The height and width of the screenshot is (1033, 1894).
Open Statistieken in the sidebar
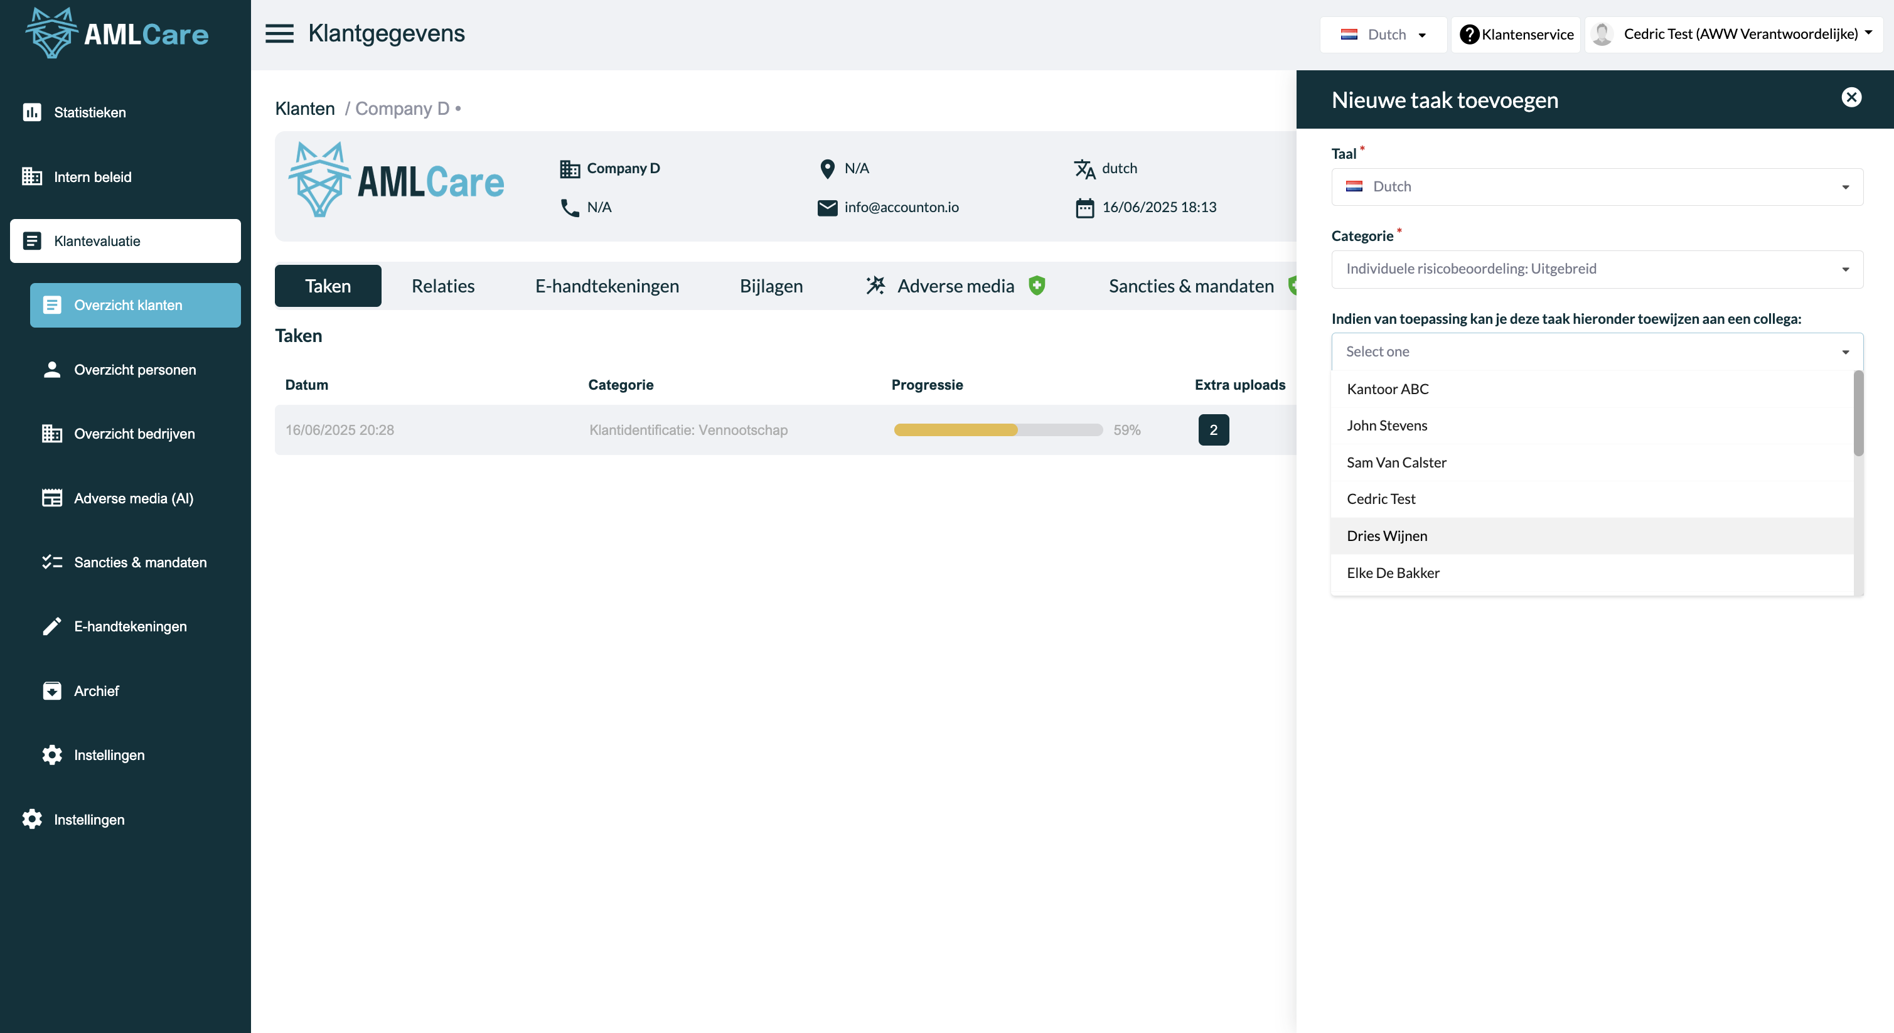pos(125,112)
